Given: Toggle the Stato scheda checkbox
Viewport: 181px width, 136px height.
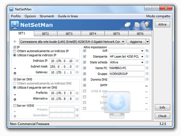Looking at the screenshot, I should tap(85, 62).
